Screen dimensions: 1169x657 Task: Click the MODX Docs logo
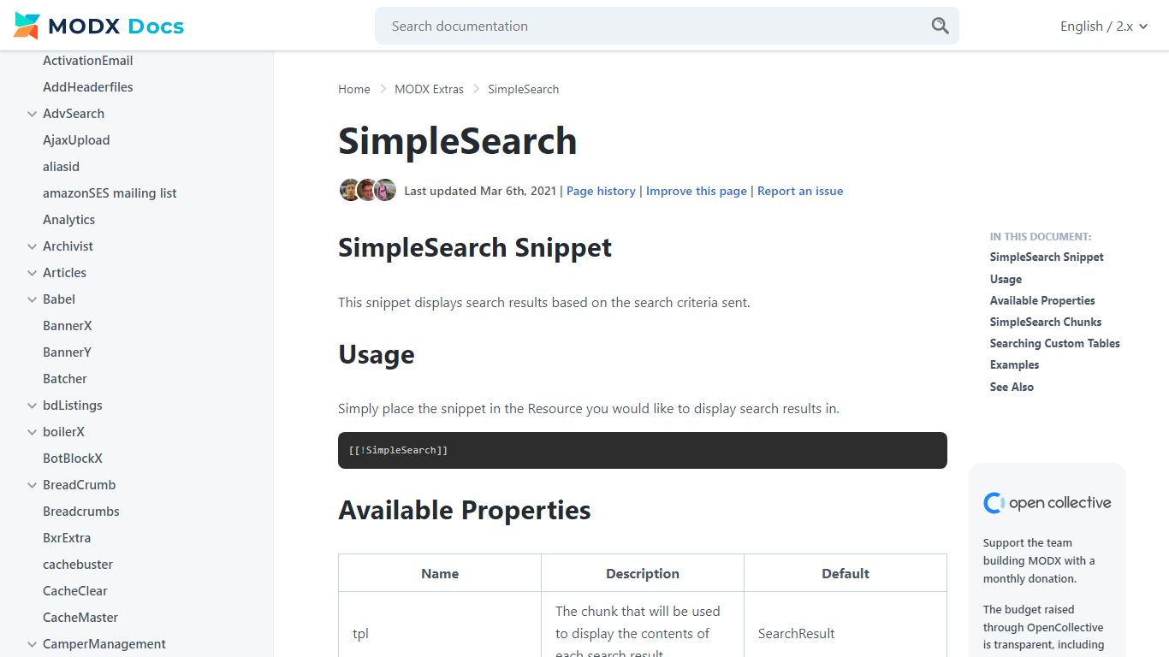99,27
